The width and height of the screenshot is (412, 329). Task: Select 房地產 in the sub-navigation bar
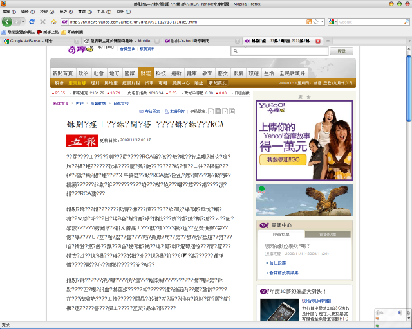pyautogui.click(x=111, y=83)
